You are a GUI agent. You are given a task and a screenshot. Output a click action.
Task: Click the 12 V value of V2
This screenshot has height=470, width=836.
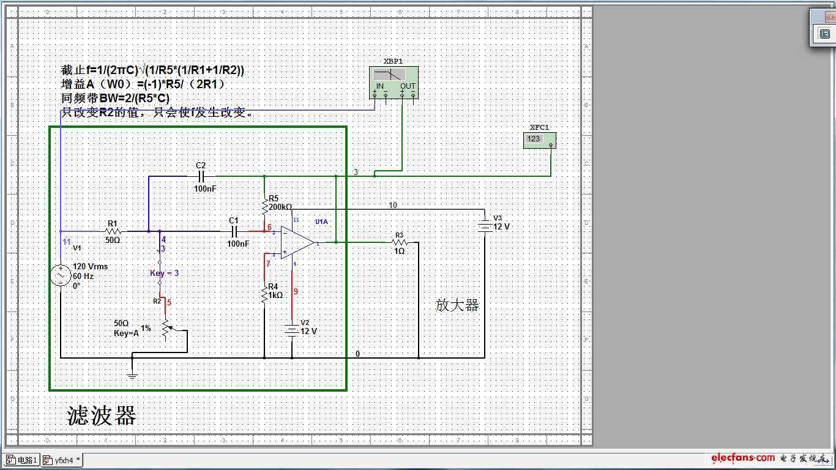point(309,331)
